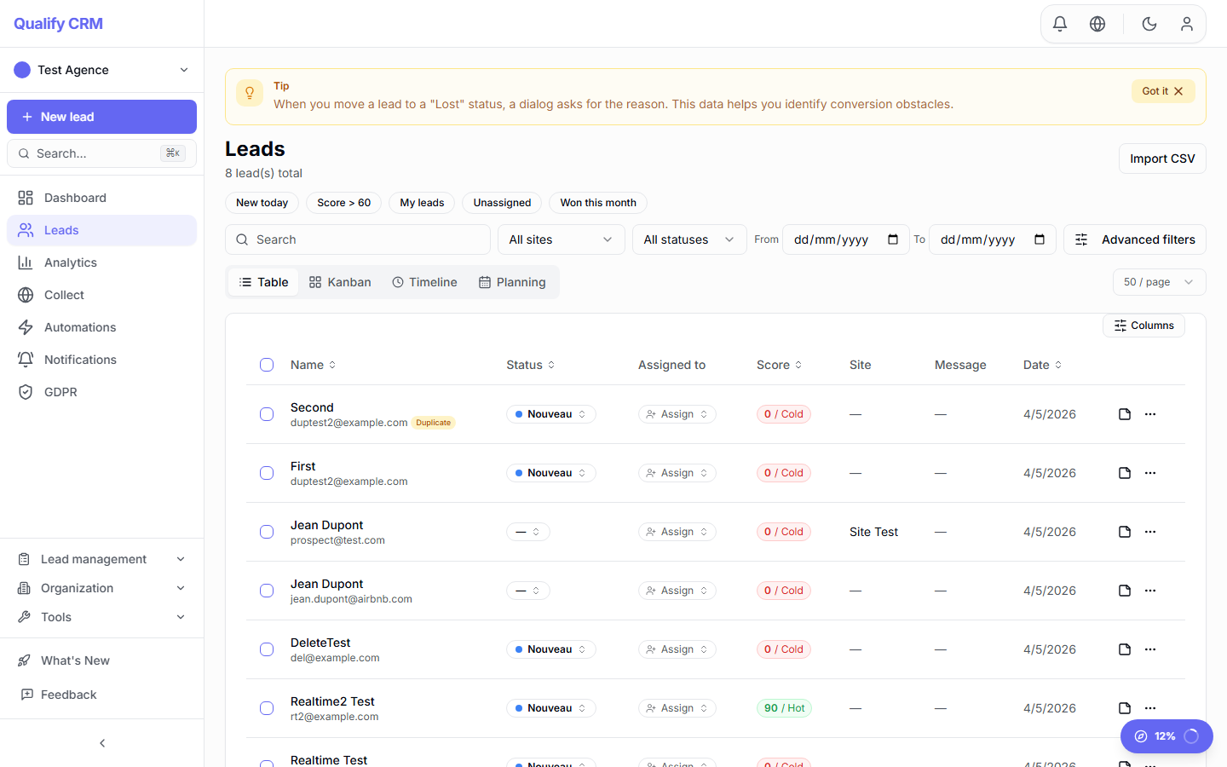1227x767 pixels.
Task: Open the user profile icon top right
Action: pos(1186,23)
